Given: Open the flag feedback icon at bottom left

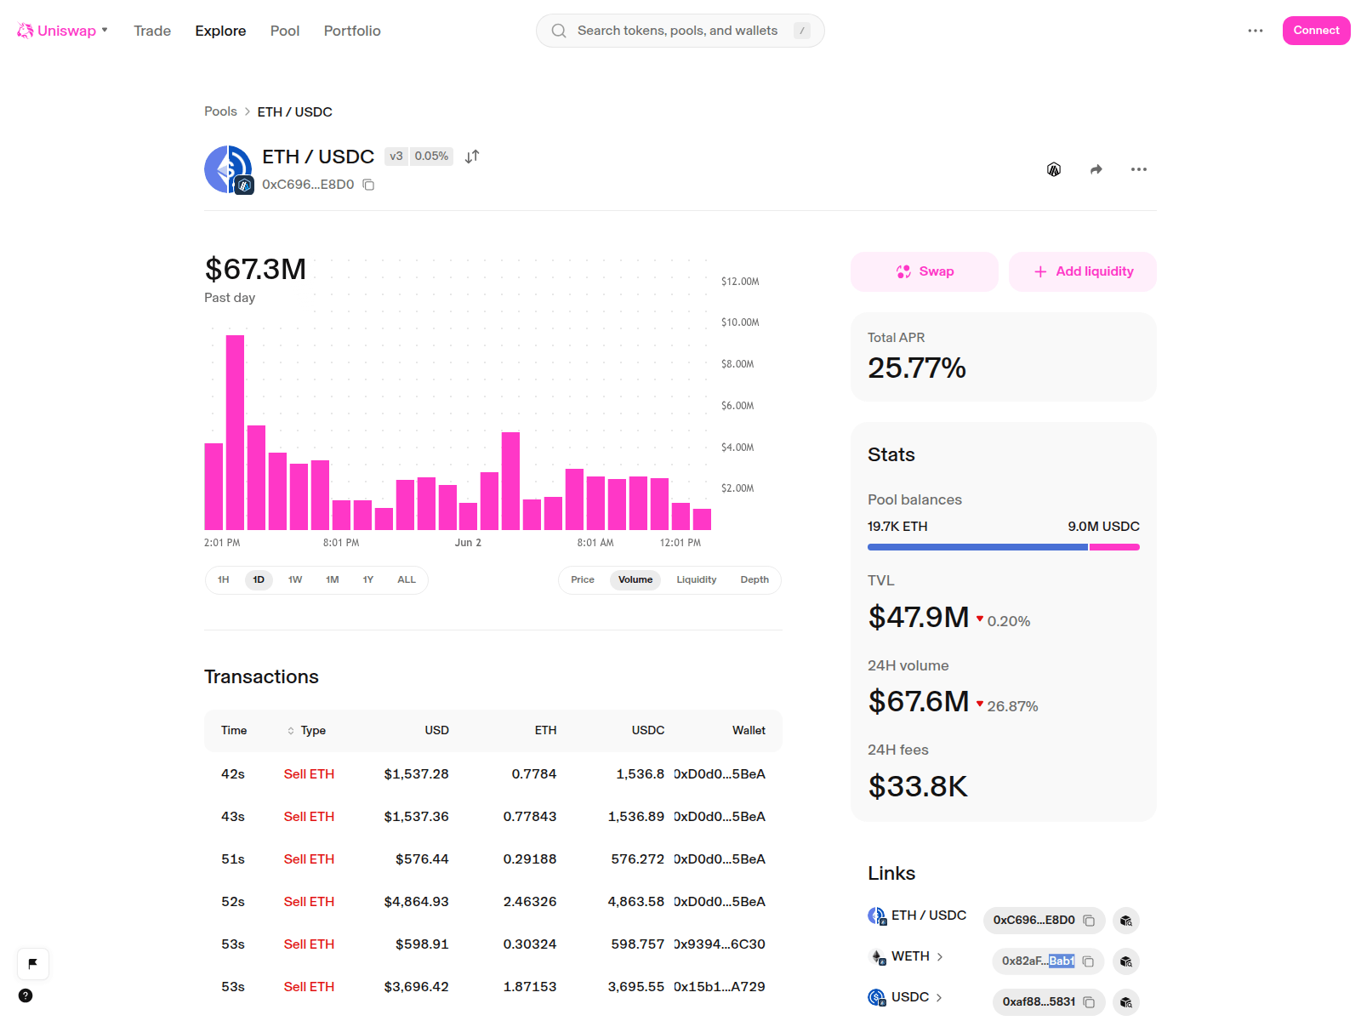Looking at the screenshot, I should (33, 964).
